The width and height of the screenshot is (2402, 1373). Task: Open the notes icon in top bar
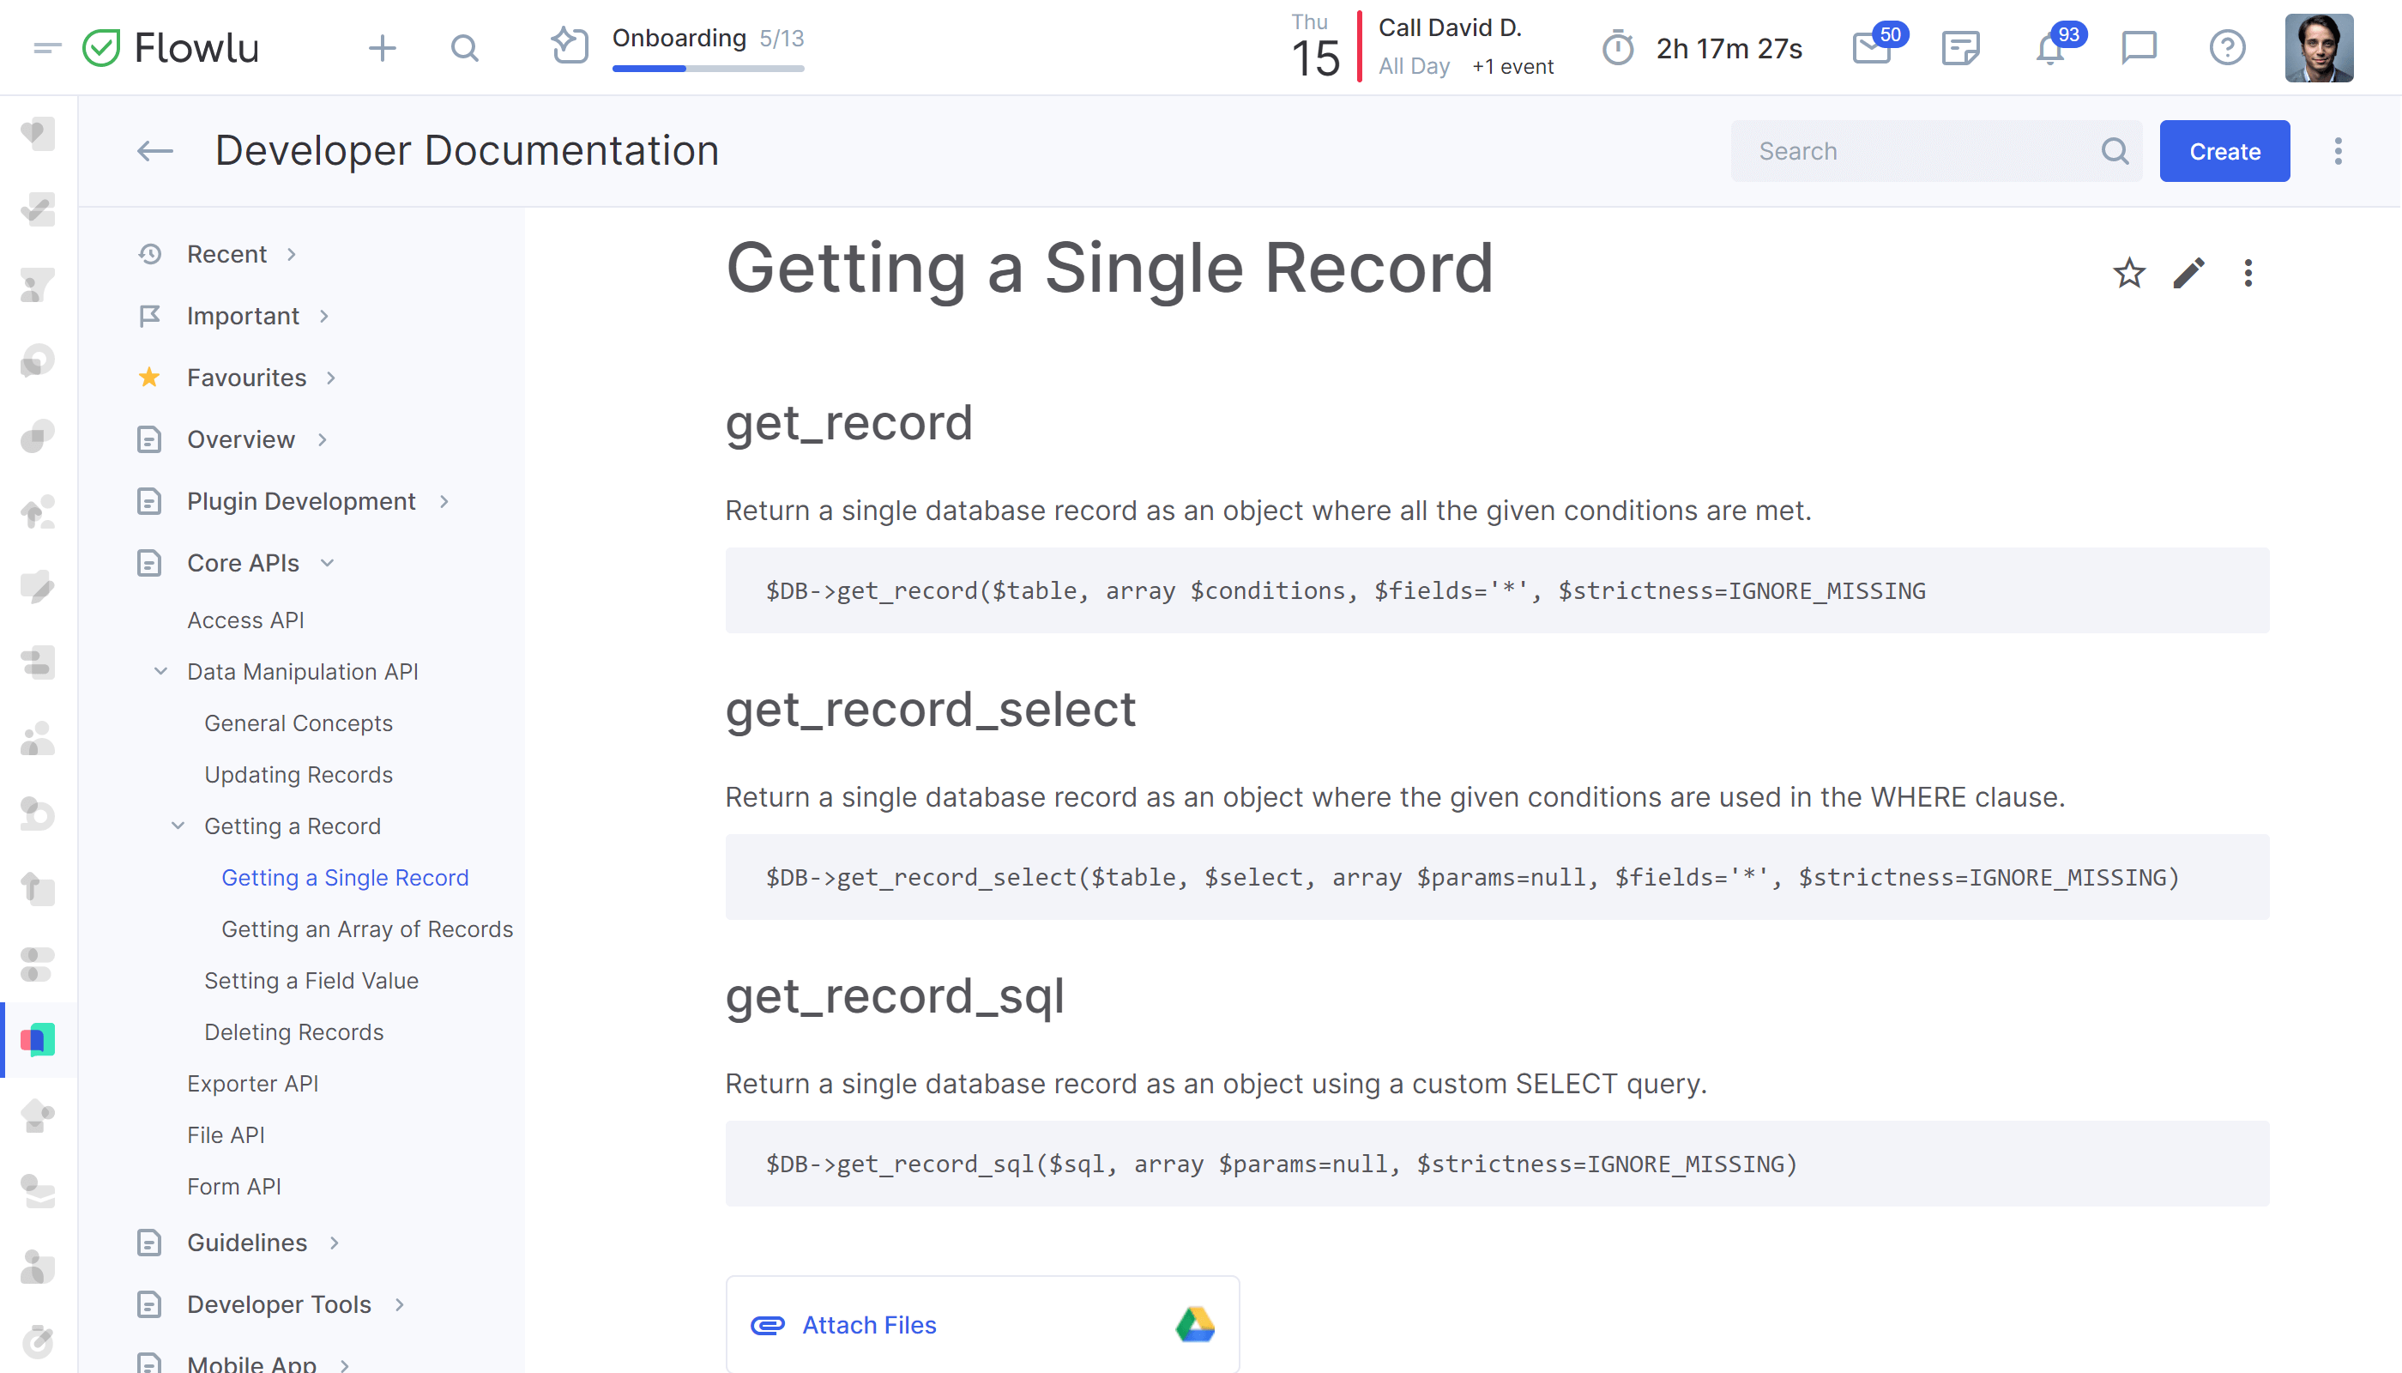[x=1961, y=47]
